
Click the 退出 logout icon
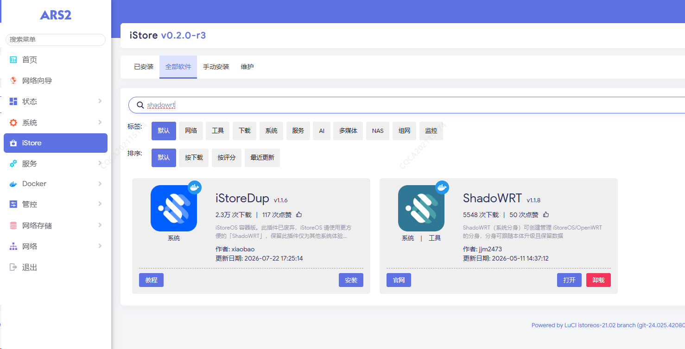13,268
